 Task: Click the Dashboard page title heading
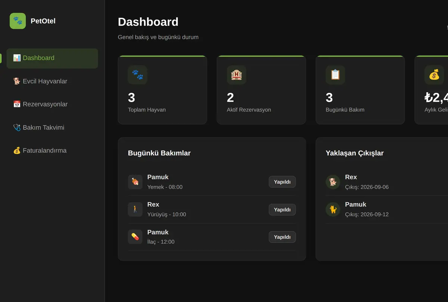[148, 22]
